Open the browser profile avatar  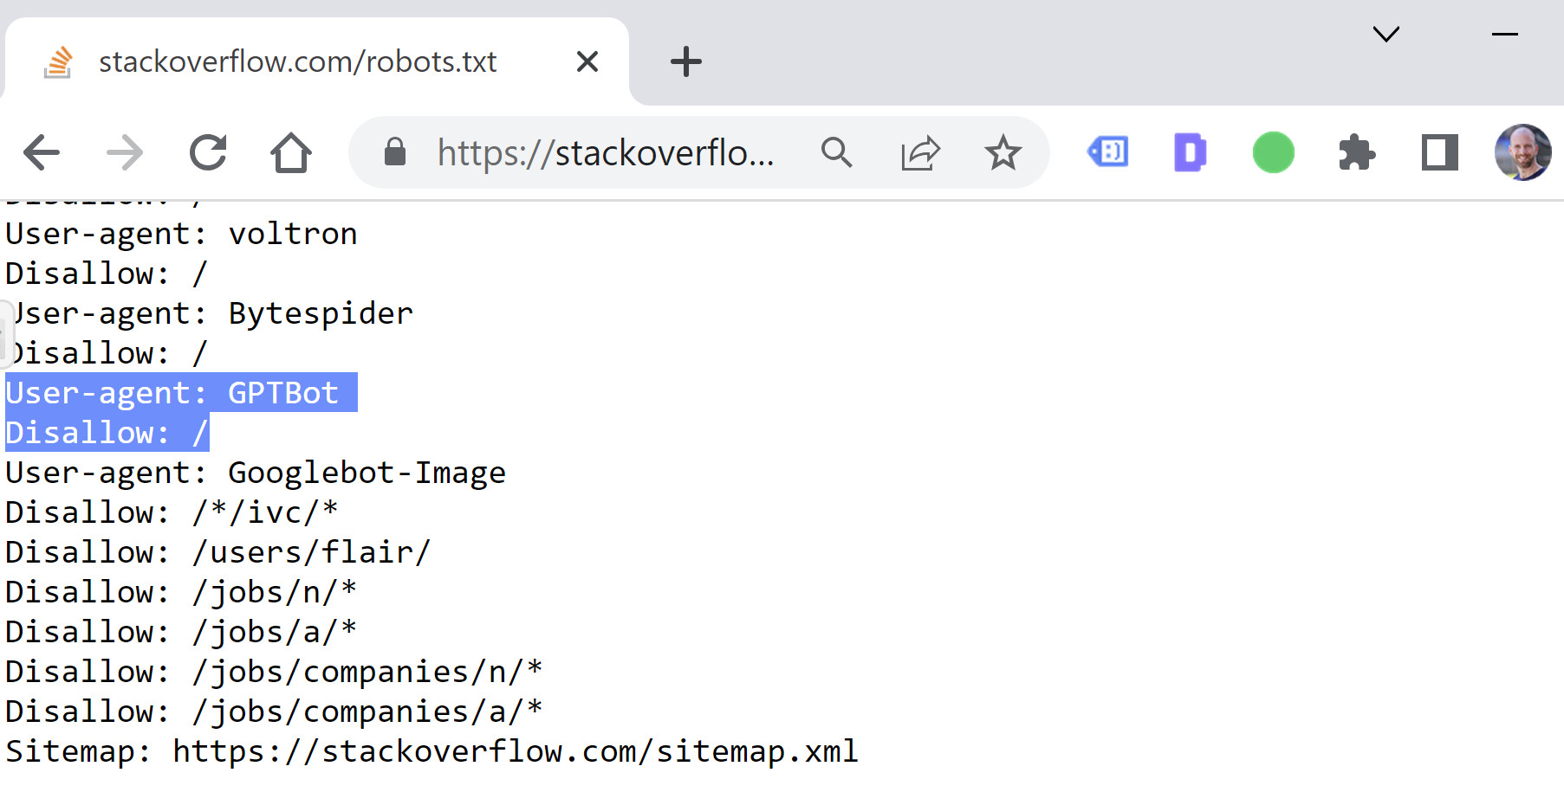pyautogui.click(x=1521, y=152)
